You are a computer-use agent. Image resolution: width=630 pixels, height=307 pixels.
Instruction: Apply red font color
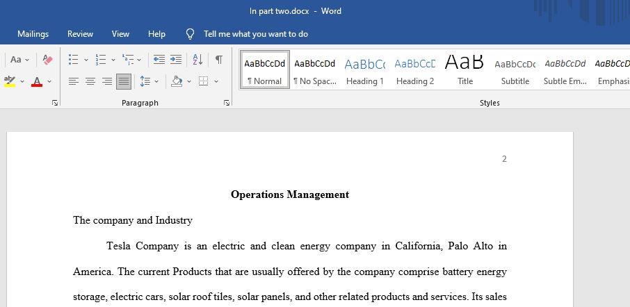tap(37, 81)
